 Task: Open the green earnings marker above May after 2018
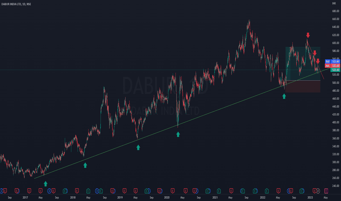coord(88,191)
